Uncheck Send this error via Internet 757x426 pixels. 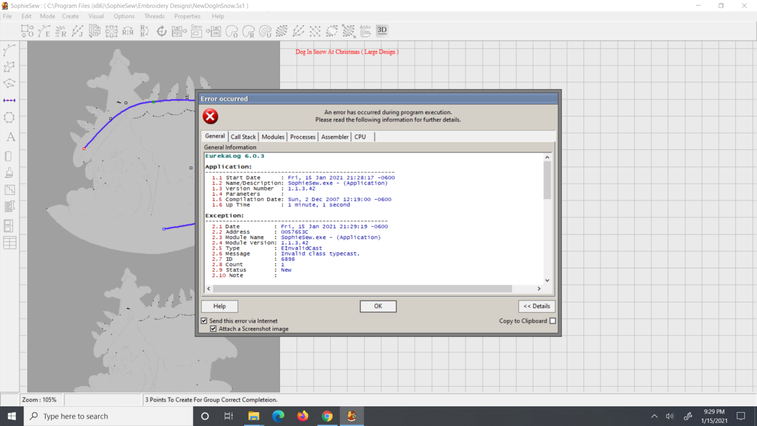204,321
